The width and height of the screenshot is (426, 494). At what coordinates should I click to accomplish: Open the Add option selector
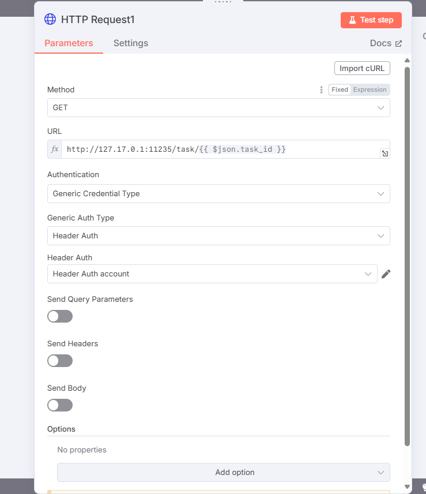point(224,472)
